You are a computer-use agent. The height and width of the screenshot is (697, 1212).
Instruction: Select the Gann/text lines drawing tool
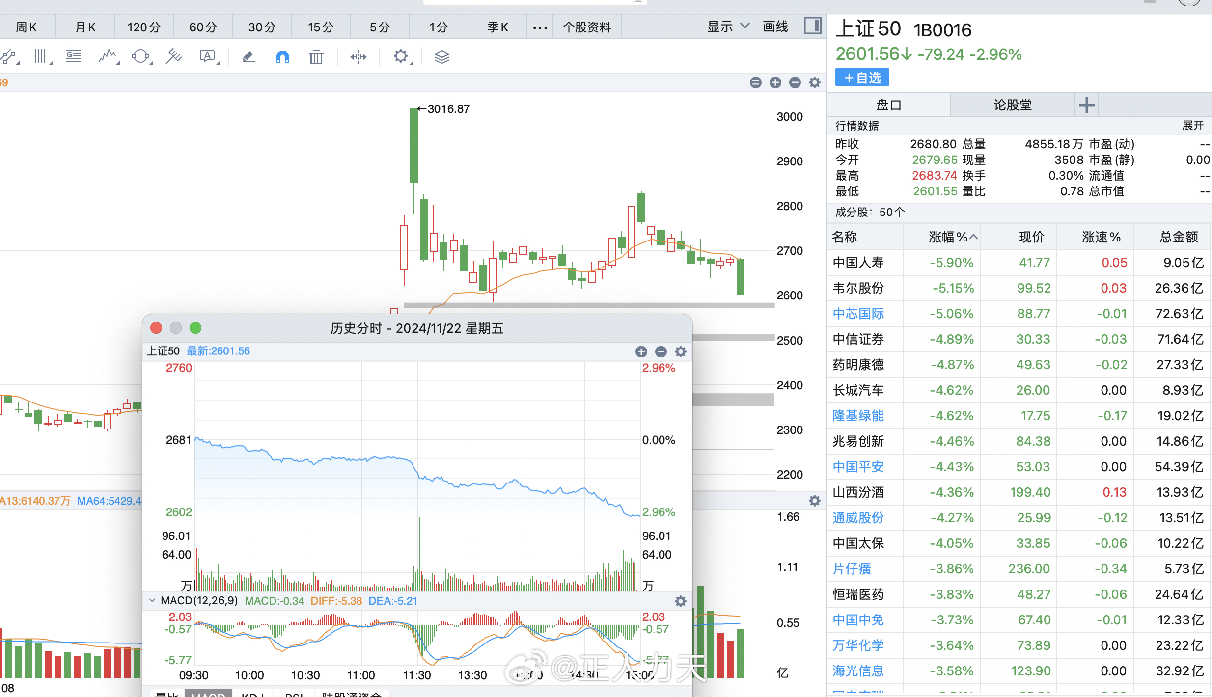tap(74, 57)
